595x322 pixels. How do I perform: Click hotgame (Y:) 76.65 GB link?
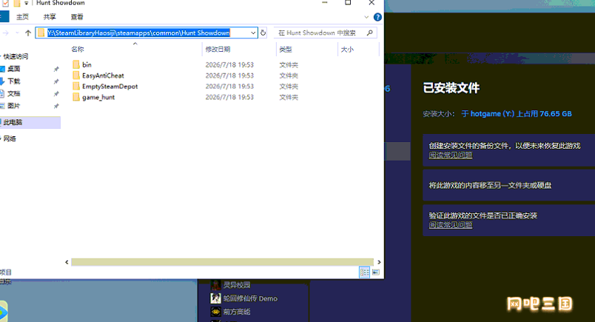(517, 113)
